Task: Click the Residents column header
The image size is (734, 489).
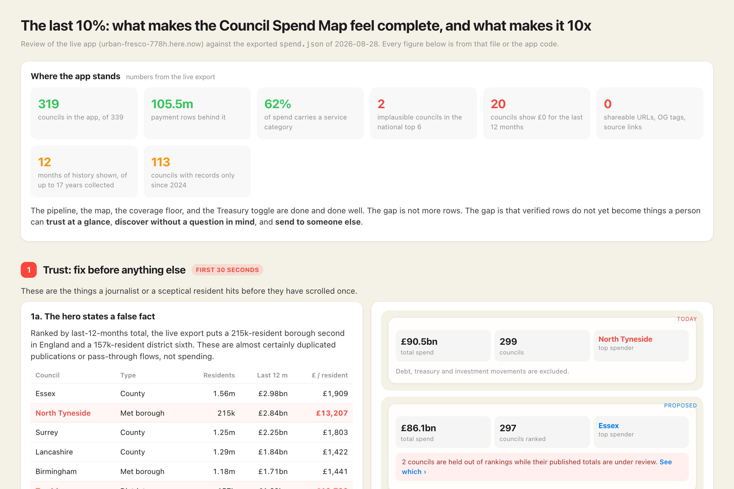Action: pos(219,375)
